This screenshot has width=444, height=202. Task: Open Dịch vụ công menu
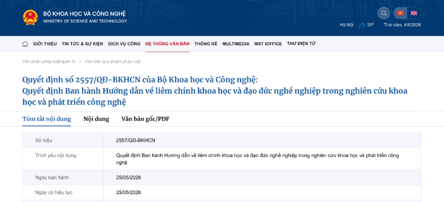(x=124, y=44)
